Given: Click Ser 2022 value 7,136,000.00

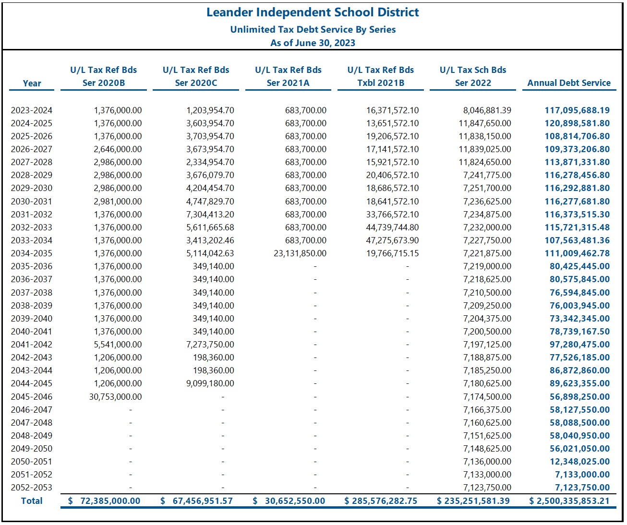Looking at the screenshot, I should point(487,462).
